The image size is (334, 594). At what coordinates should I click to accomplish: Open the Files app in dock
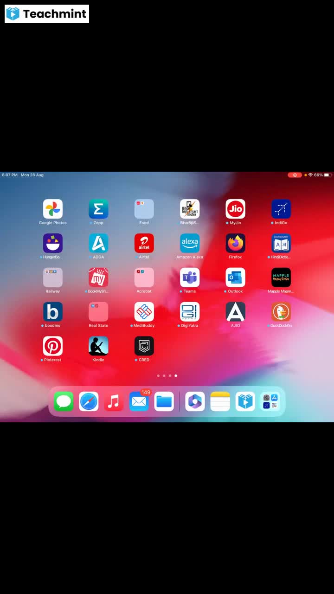click(164, 401)
